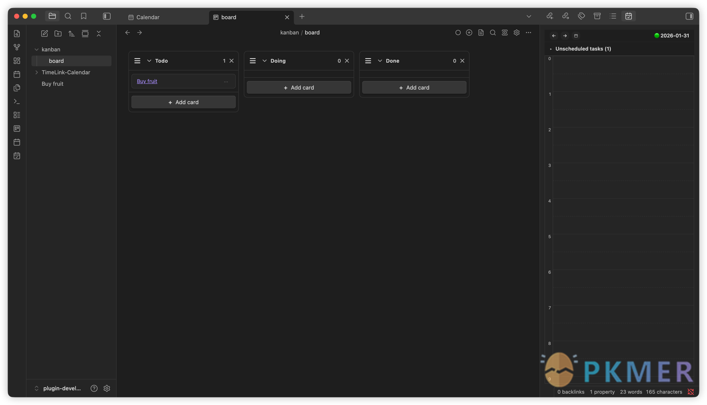The height and width of the screenshot is (405, 707).
Task: Open outgoing links icon in right sidebar
Action: 565,16
